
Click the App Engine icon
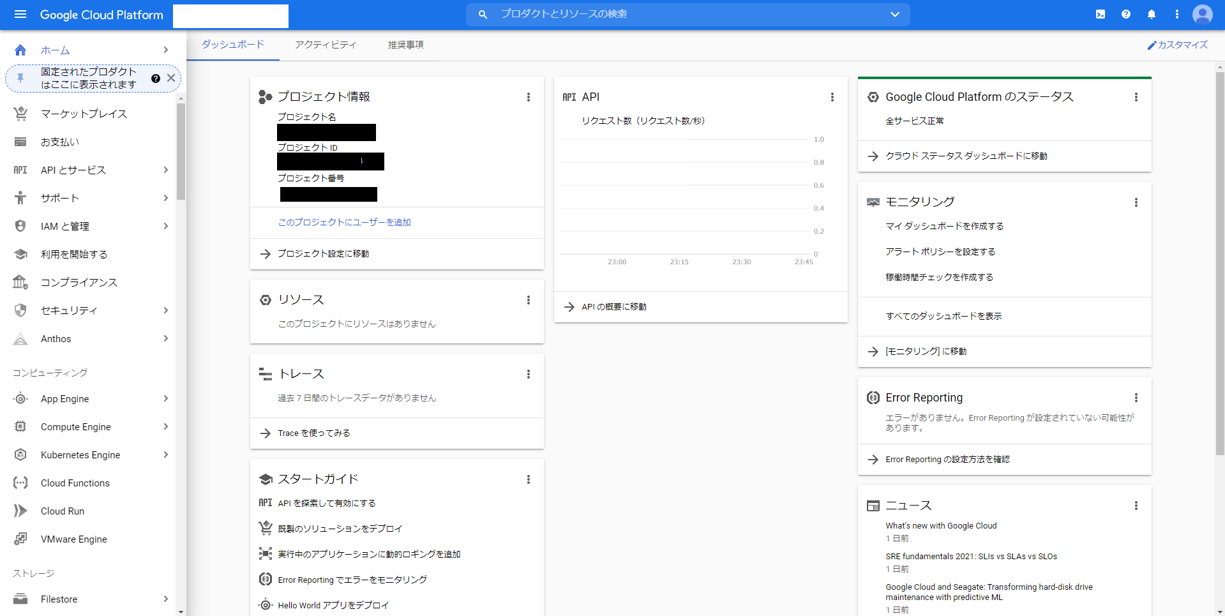[x=20, y=398]
